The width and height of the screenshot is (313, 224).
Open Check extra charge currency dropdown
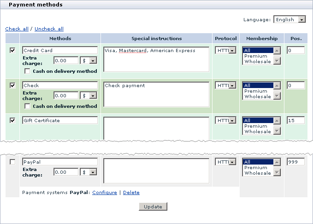tap(89, 95)
